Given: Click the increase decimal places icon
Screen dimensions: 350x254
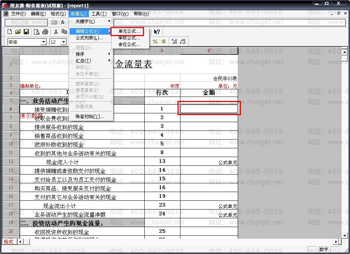Looking at the screenshot, I should pyautogui.click(x=174, y=42).
